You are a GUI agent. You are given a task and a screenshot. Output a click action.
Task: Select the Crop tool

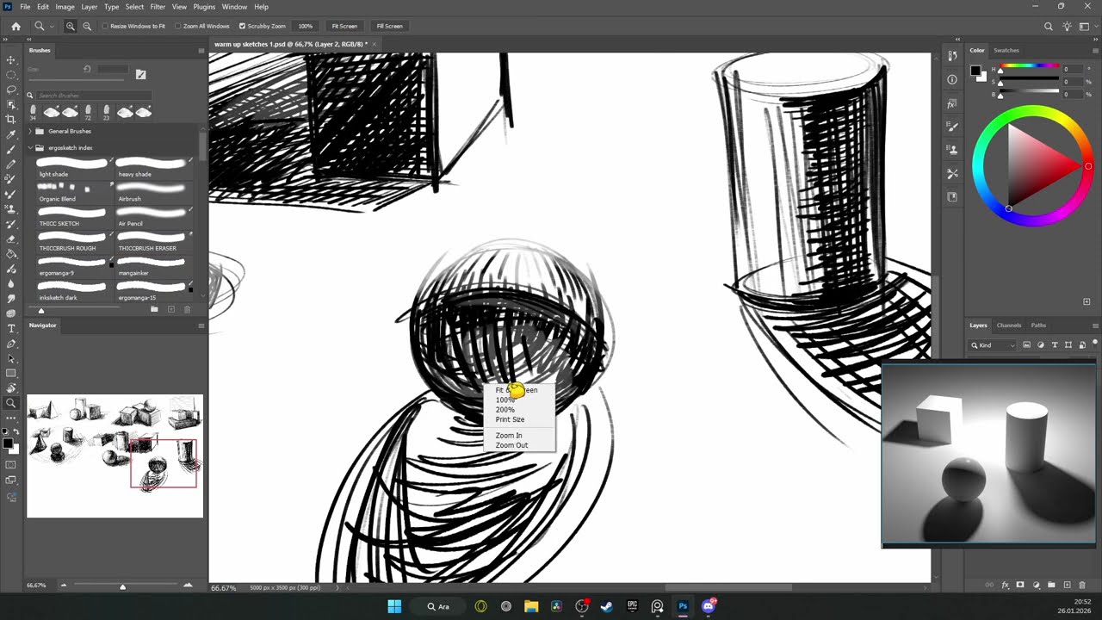point(11,120)
